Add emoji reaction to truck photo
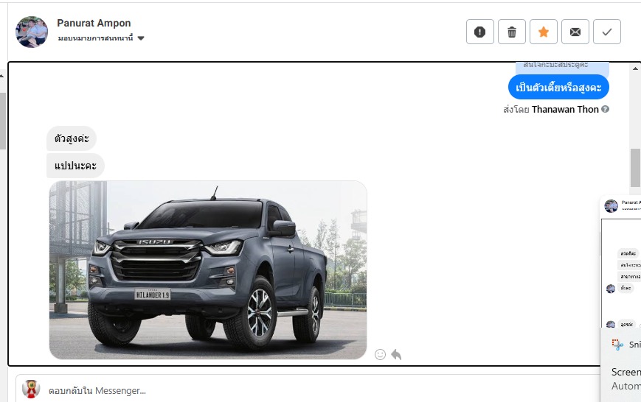Screen dimensions: 641x402 pos(380,355)
